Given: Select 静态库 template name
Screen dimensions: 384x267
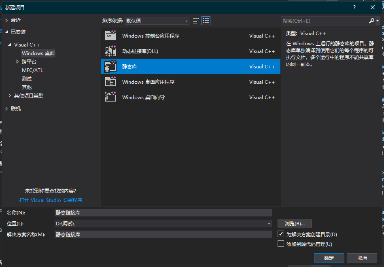Looking at the screenshot, I should (x=129, y=67).
